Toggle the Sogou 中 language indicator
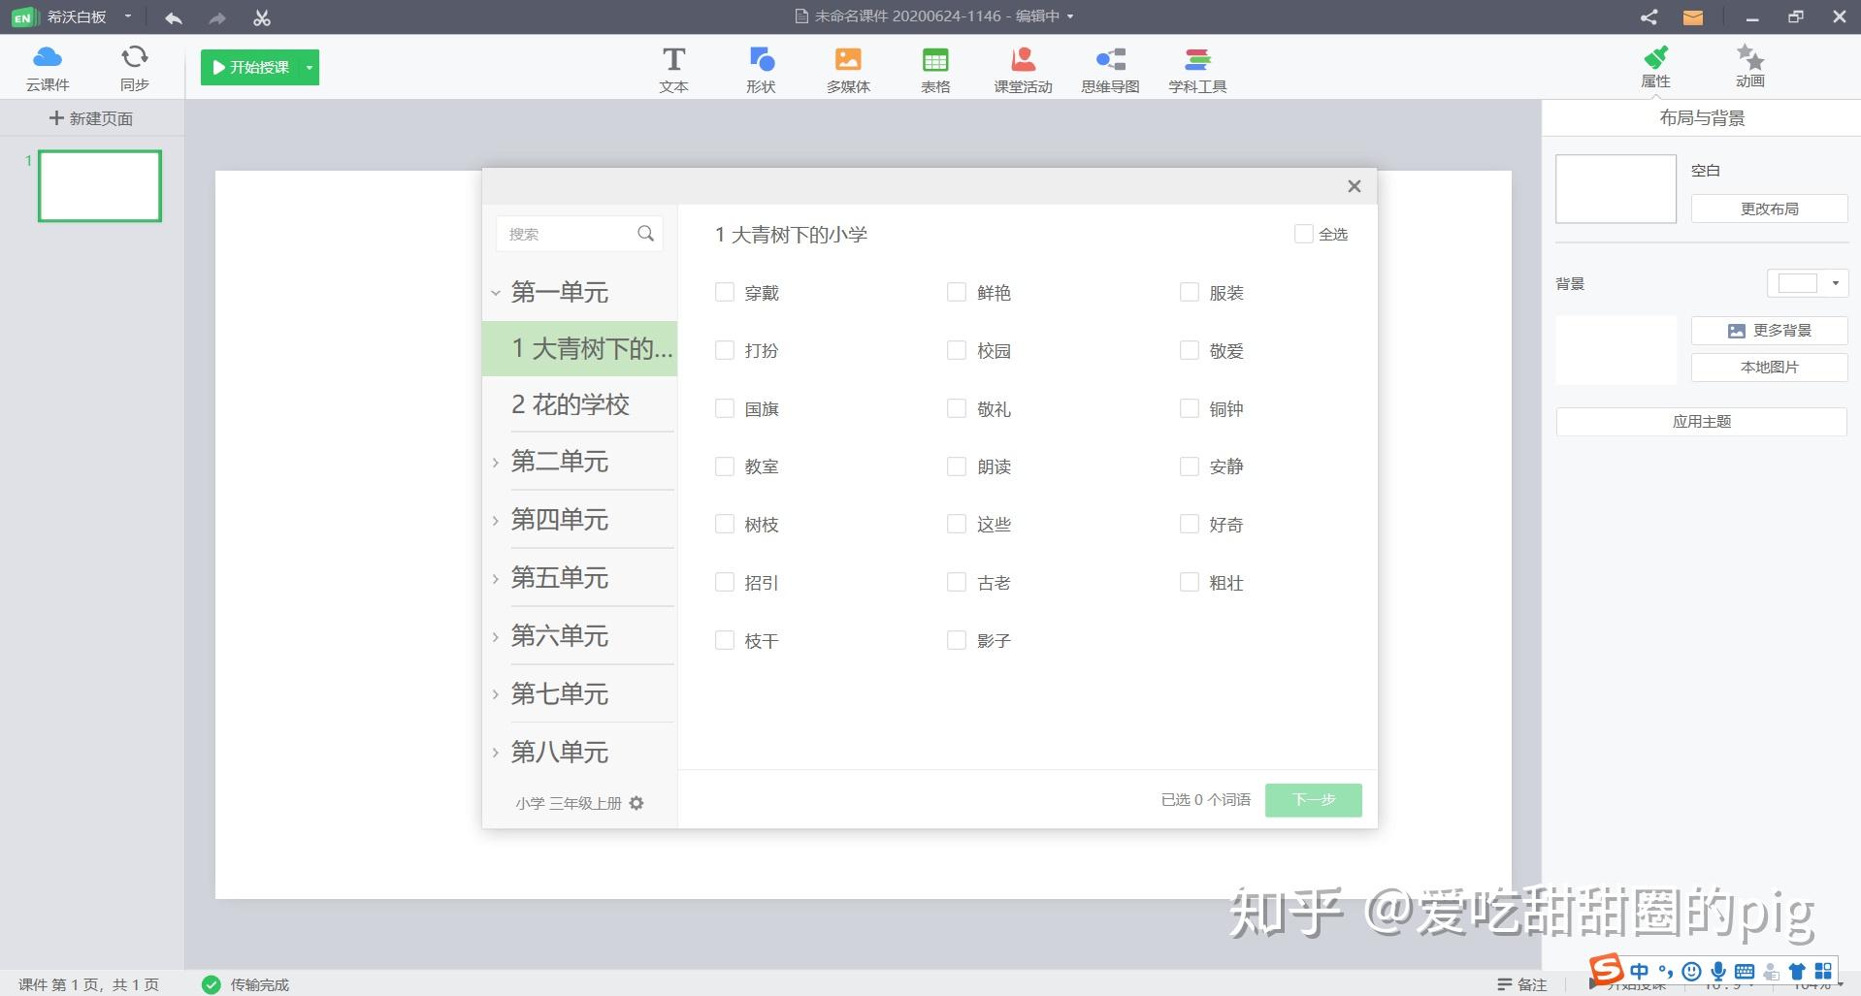The height and width of the screenshot is (996, 1861). (x=1640, y=971)
